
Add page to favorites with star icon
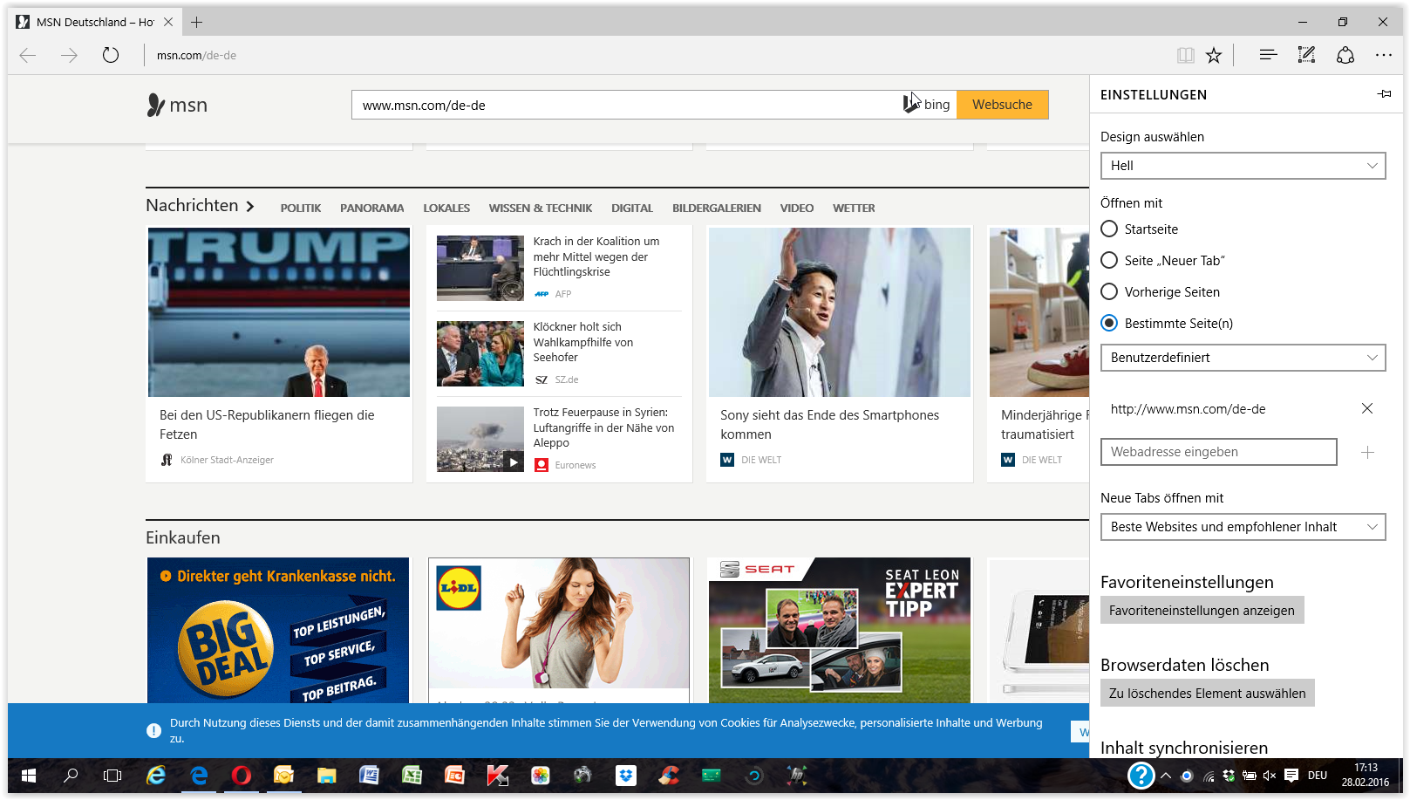(1214, 55)
